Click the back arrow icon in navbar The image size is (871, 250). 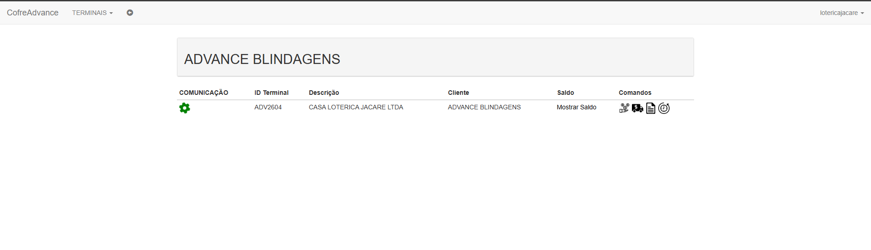tap(130, 13)
